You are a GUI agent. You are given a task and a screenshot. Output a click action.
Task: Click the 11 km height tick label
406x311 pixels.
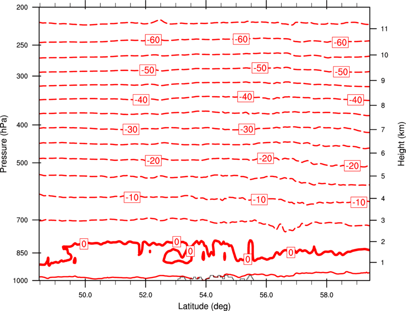tap(384, 29)
